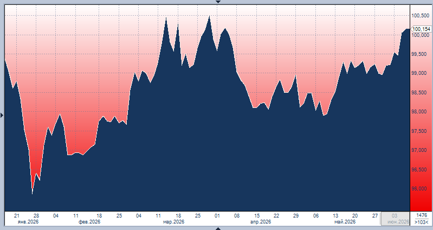The width and height of the screenshot is (433, 230).
Task: Click the 96,000 price axis label
Action: click(x=419, y=189)
